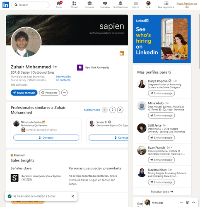
Task: Click the gold LinkedIn Premium badge
Action: [122, 53]
